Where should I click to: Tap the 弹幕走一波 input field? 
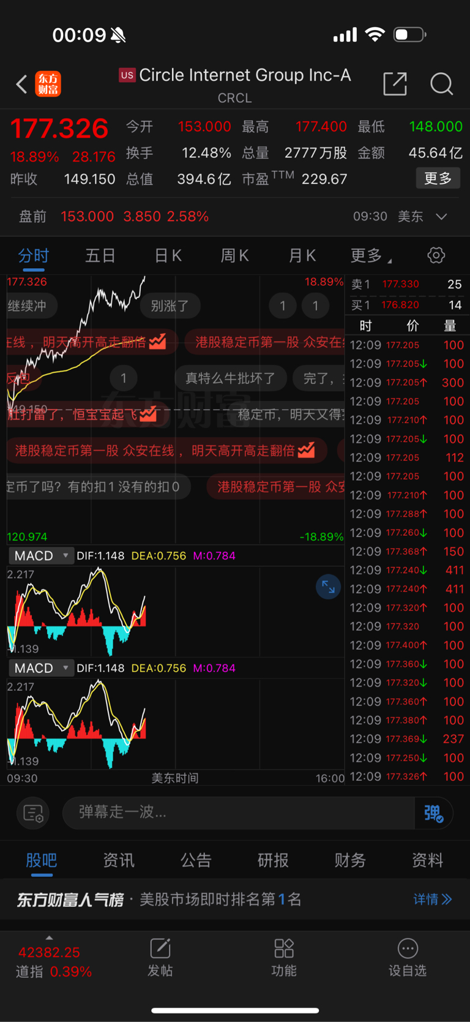coord(239,813)
